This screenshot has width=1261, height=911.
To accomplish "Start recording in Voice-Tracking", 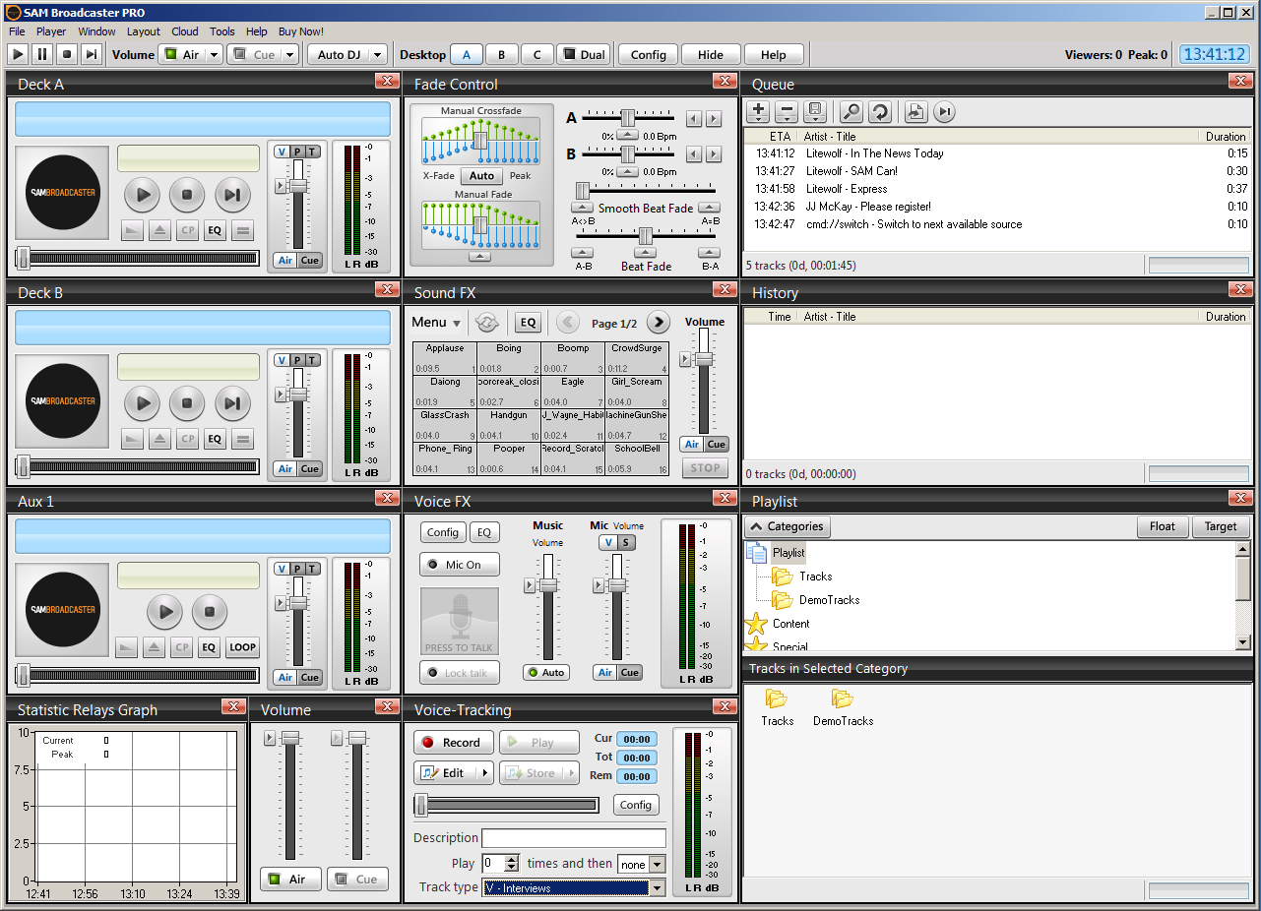I will [453, 743].
